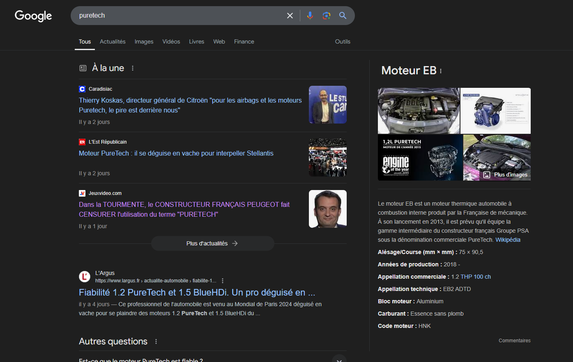Click the Caradisiac source name
This screenshot has height=362, width=573.
tap(100, 89)
